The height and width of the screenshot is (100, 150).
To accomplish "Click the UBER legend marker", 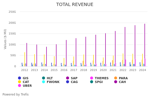I will point(19,86).
